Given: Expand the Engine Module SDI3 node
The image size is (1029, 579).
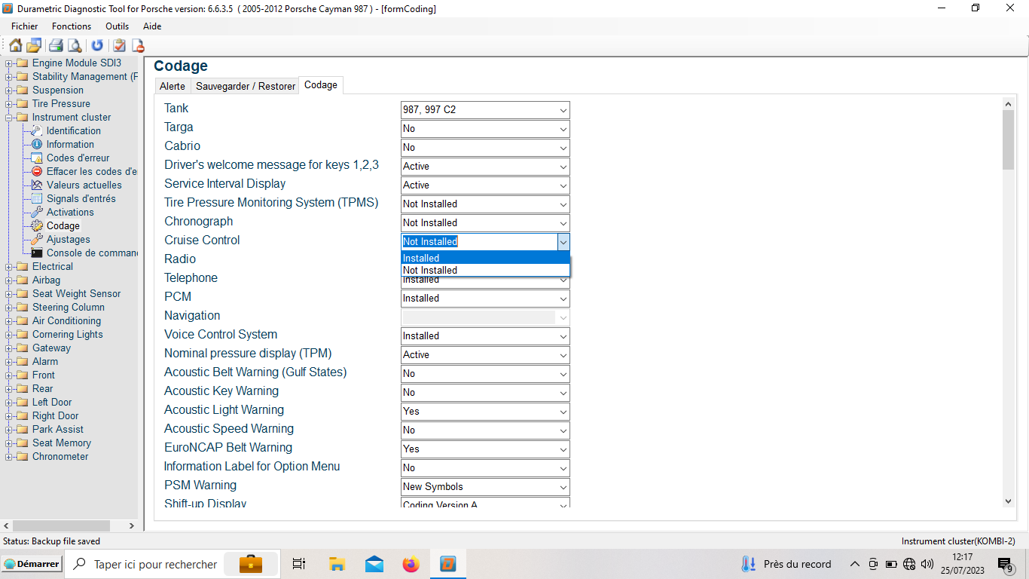Looking at the screenshot, I should pyautogui.click(x=8, y=63).
